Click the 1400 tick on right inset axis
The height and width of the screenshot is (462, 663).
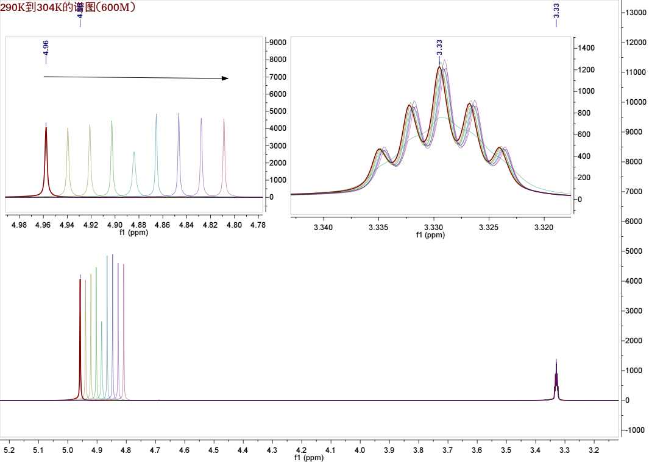tap(586, 48)
